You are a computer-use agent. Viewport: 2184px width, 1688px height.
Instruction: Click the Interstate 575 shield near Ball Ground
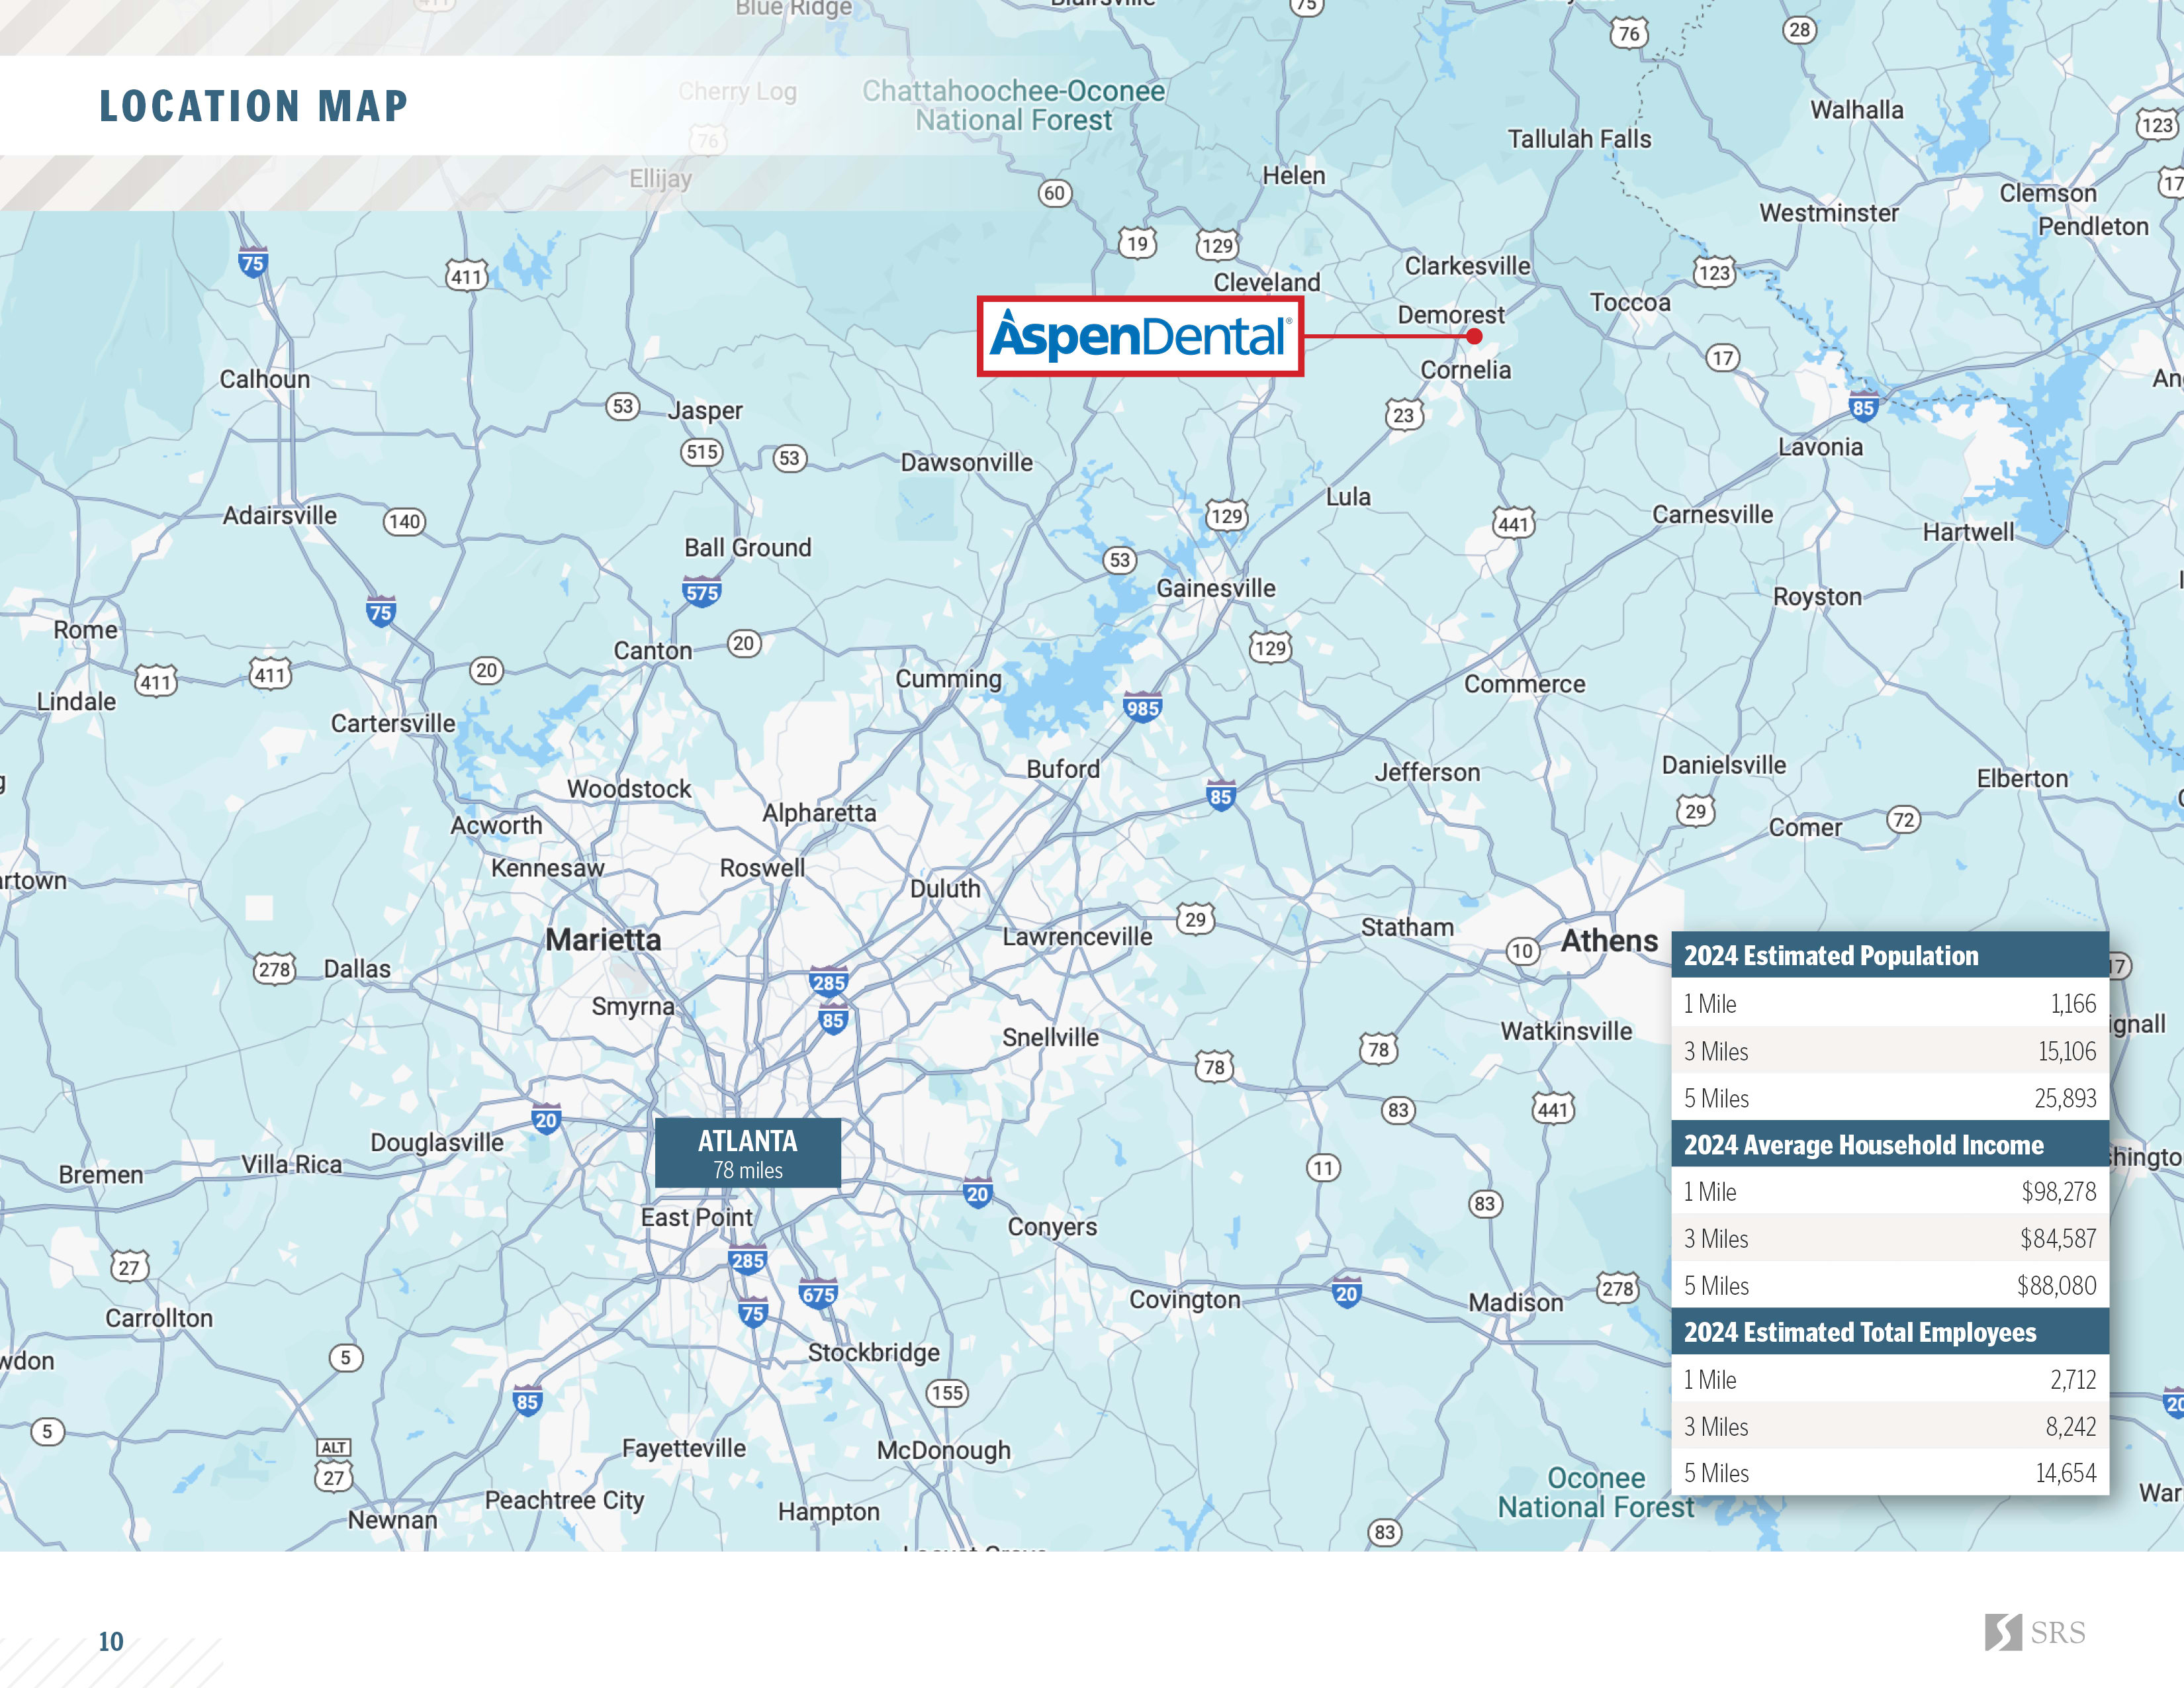tap(702, 591)
